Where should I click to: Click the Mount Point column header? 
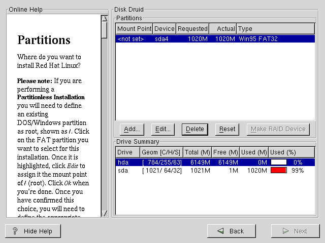click(134, 29)
